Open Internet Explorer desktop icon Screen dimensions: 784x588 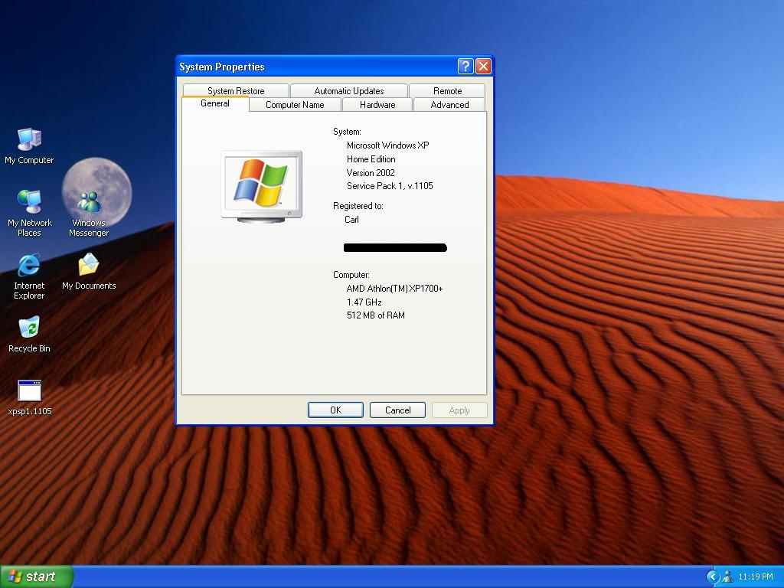[x=29, y=276]
